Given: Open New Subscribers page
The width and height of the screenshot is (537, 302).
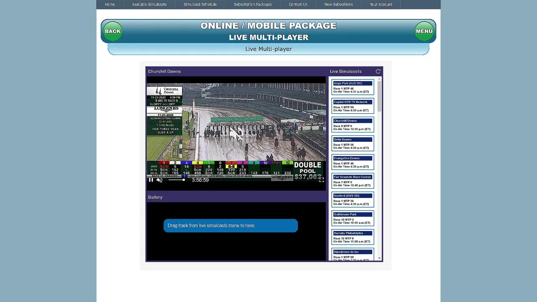Looking at the screenshot, I should 339,4.
